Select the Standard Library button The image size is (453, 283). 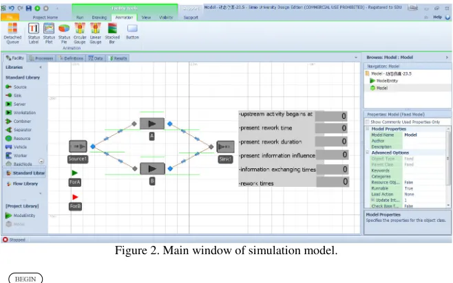coord(25,173)
